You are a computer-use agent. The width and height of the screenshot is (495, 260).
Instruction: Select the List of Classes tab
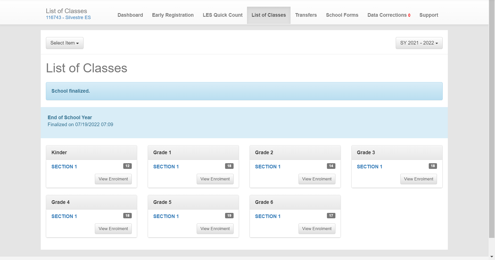(269, 15)
